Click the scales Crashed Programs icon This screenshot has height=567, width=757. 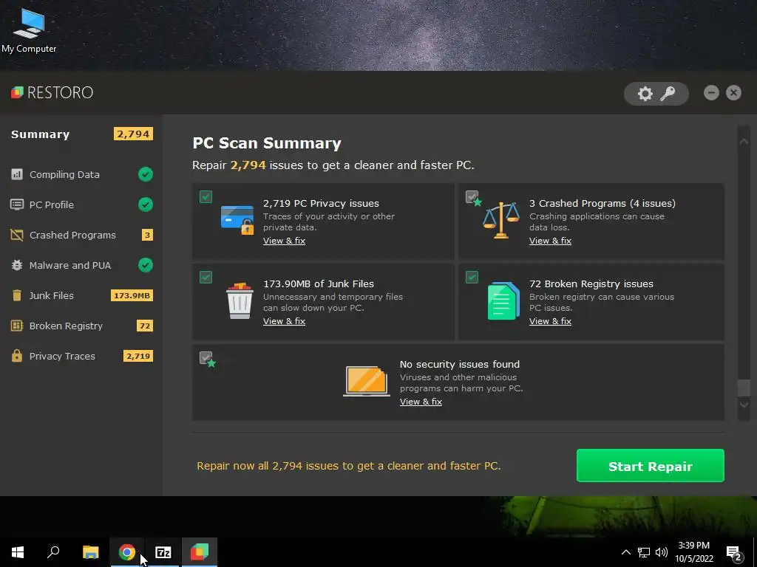tap(501, 220)
